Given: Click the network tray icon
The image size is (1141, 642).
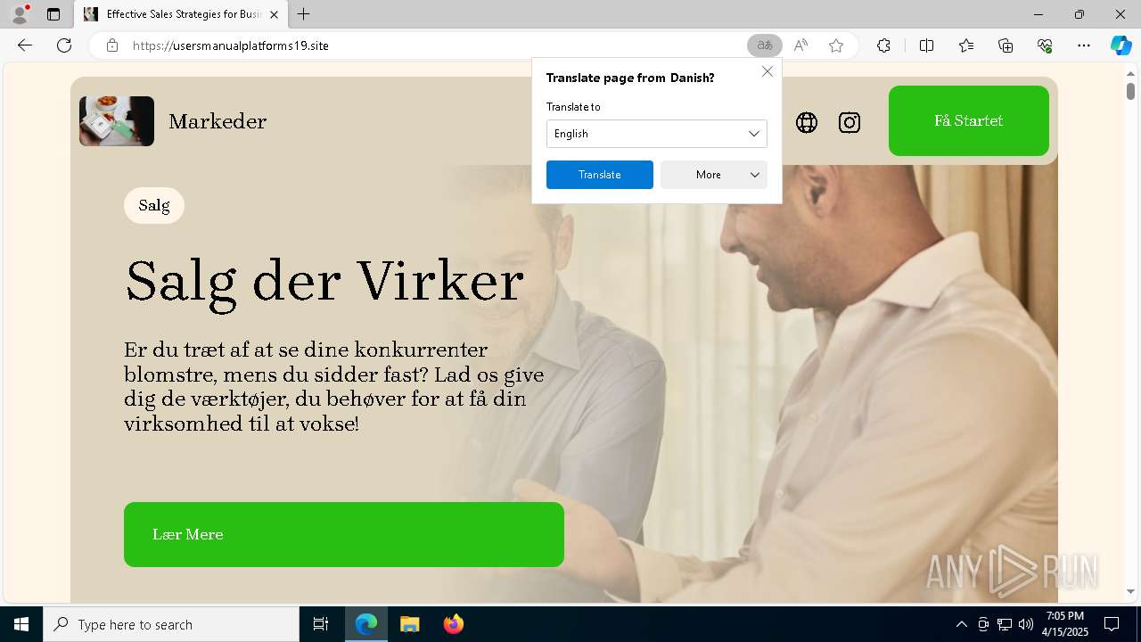Looking at the screenshot, I should pos(1005,624).
